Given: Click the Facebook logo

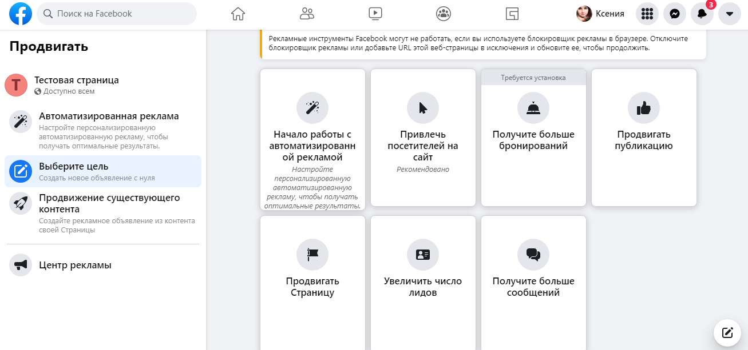Looking at the screenshot, I should tap(21, 14).
